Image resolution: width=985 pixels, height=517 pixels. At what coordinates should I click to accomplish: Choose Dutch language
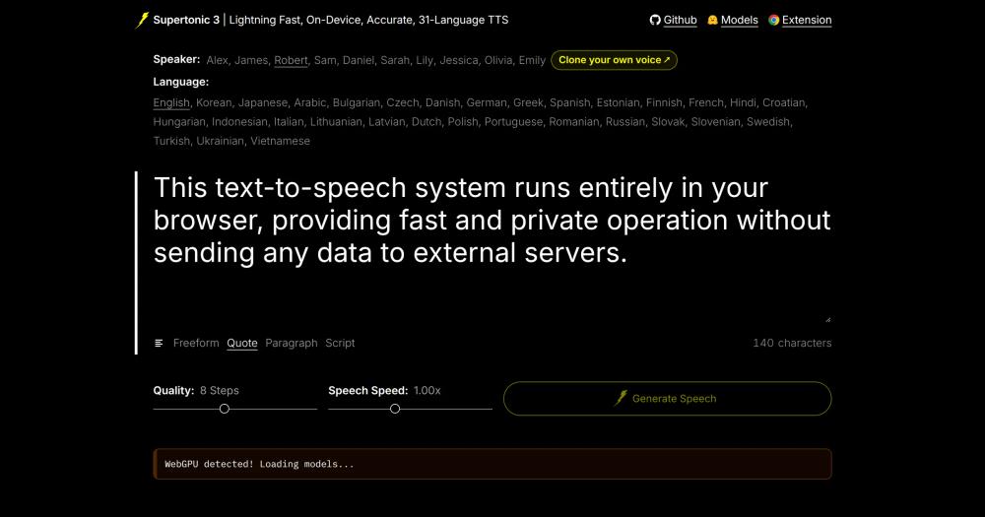click(x=426, y=122)
